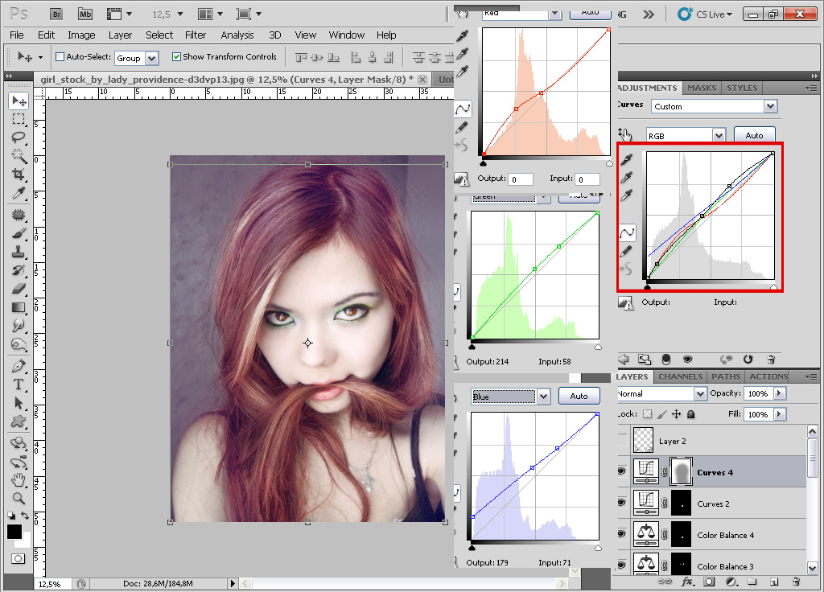
Task: Select the Crop tool
Action: tap(19, 175)
